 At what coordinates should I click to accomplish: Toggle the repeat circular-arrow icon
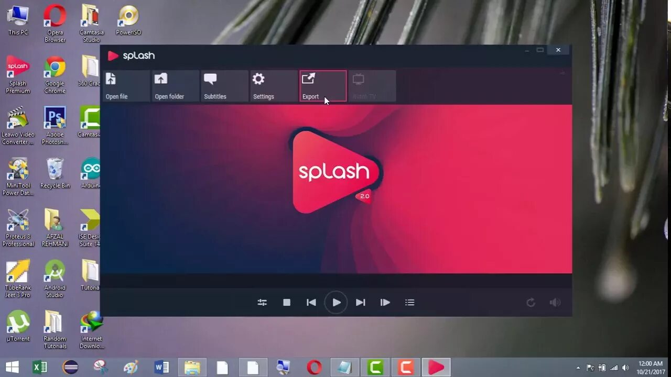point(531,302)
